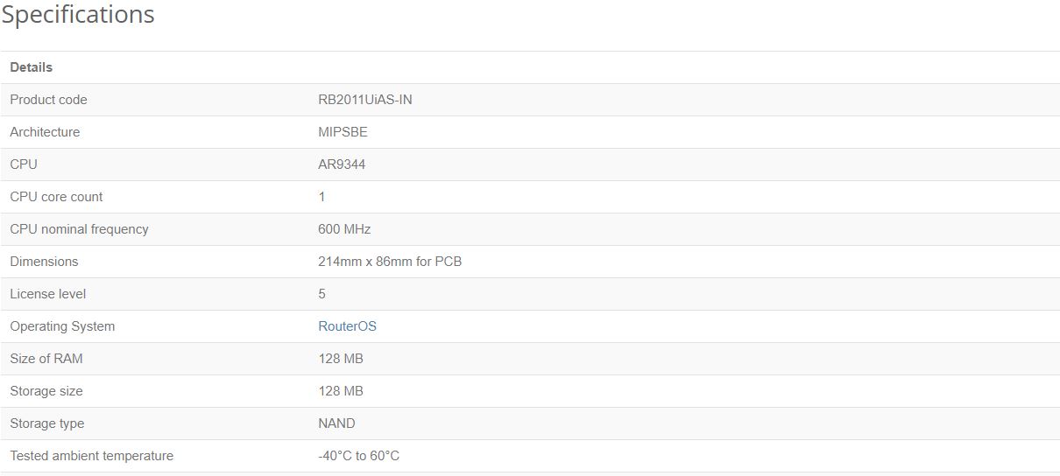This screenshot has height=476, width=1060.
Task: Click the Specifications heading
Action: click(x=78, y=15)
